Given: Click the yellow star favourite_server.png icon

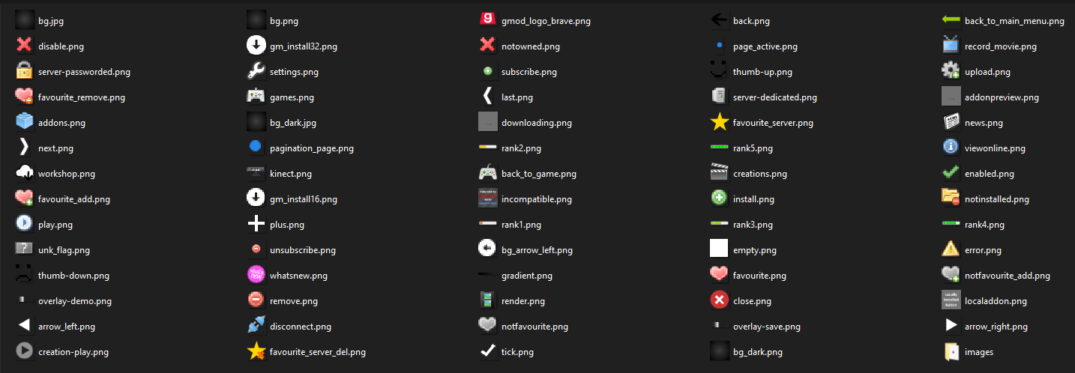Looking at the screenshot, I should (x=720, y=122).
